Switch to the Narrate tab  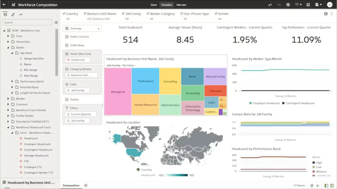pos(181,5)
